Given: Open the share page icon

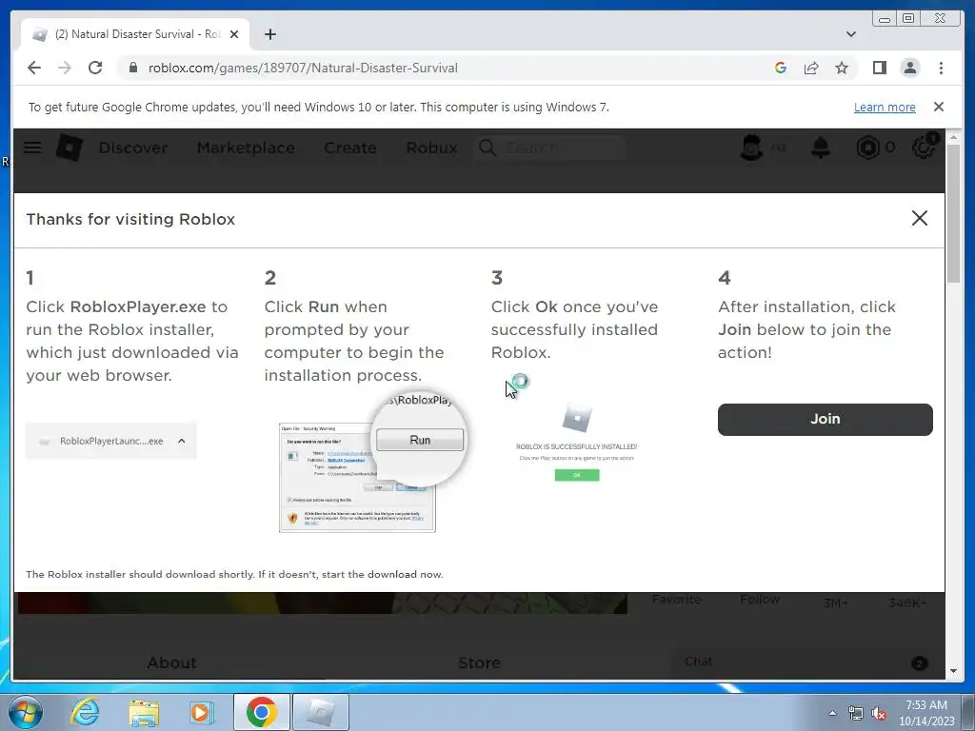Looking at the screenshot, I should click(x=811, y=68).
